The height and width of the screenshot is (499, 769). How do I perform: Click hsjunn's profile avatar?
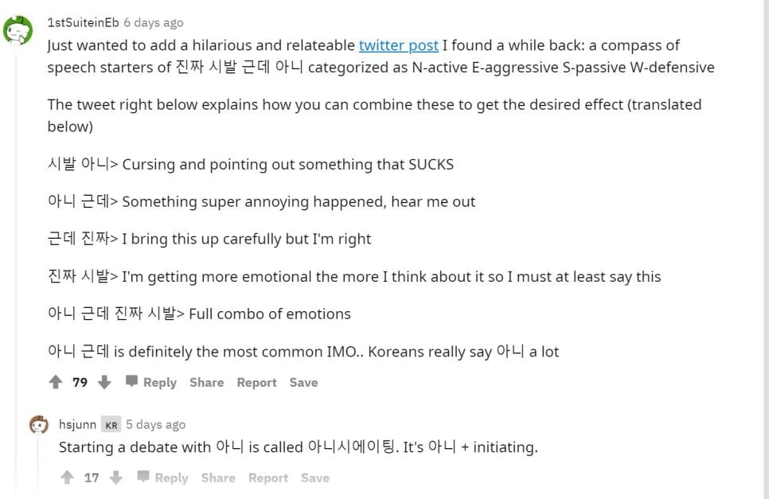[39, 425]
